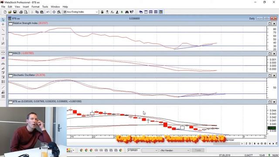Click the Stochastic Oscillator pane title
This screenshot has width=279, height=157.
(24, 75)
